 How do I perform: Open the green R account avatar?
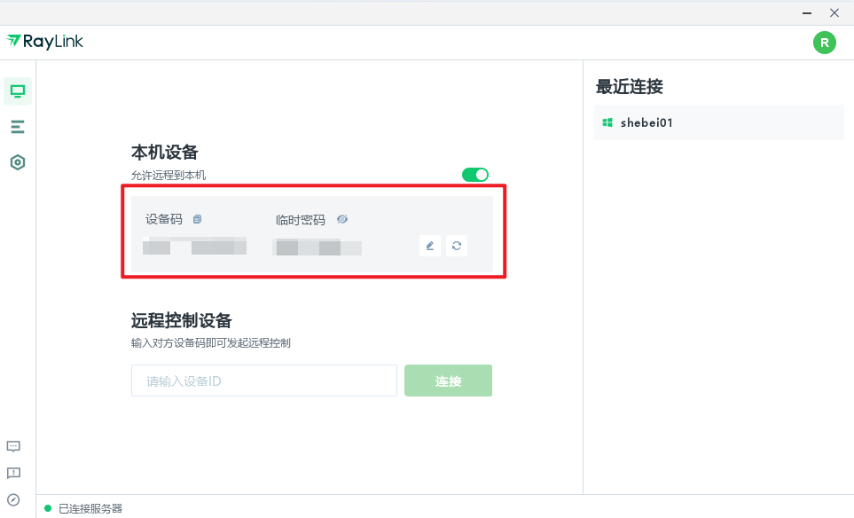pos(824,42)
